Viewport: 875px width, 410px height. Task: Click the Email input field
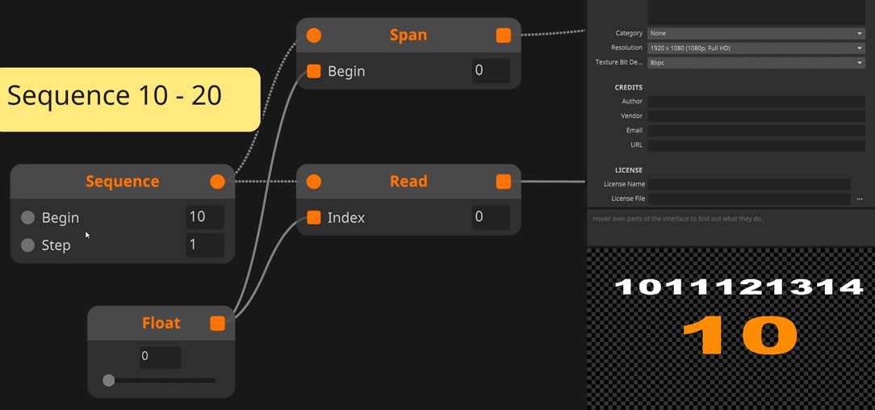pyautogui.click(x=756, y=131)
